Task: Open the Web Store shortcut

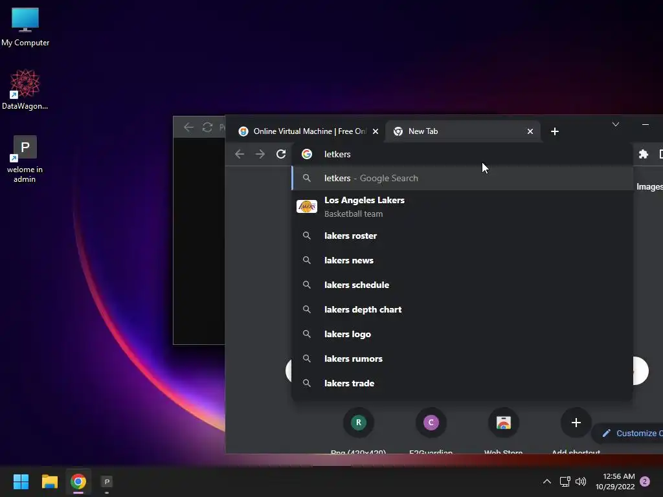Action: click(503, 422)
